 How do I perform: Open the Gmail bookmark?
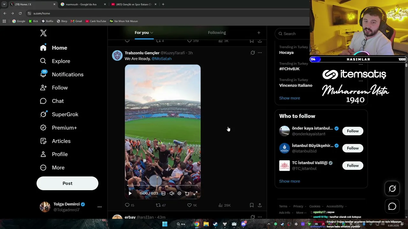pyautogui.click(x=76, y=21)
